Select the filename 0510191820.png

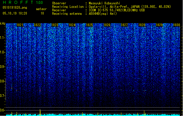(x=15, y=8)
